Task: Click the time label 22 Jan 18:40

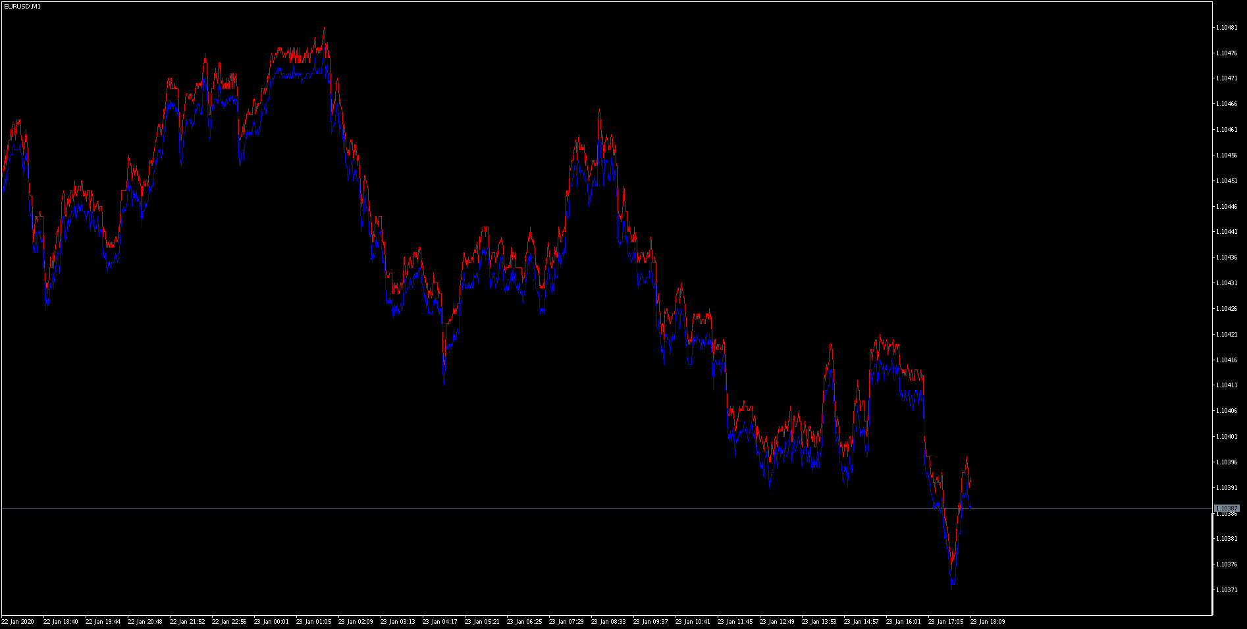Action: [61, 622]
